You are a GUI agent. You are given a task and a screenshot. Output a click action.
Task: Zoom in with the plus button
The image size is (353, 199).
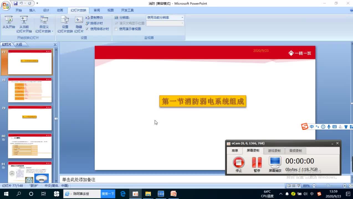344,186
